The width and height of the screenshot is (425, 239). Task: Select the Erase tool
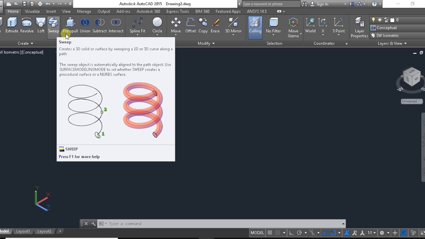(215, 26)
